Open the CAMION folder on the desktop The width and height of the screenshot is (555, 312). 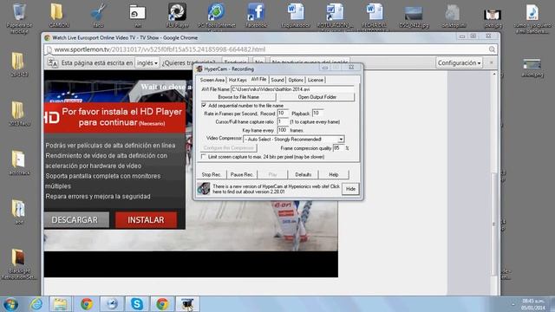coord(58,15)
